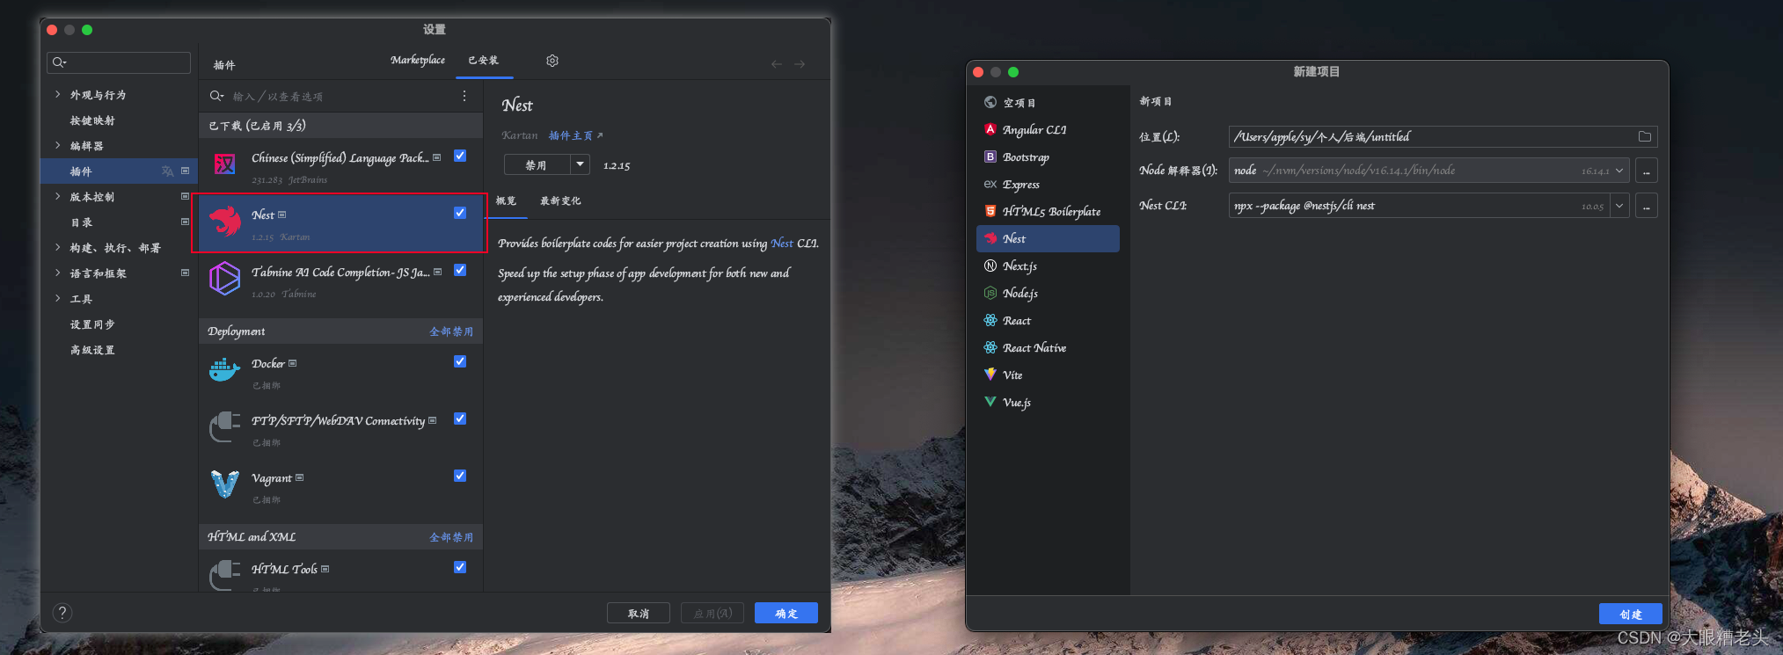Select Angular CLI project type
Screen dimensions: 1783x655
click(1048, 129)
